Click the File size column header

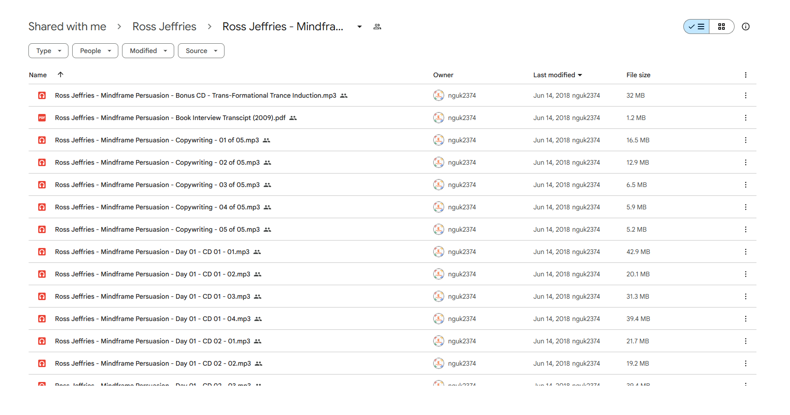click(638, 75)
